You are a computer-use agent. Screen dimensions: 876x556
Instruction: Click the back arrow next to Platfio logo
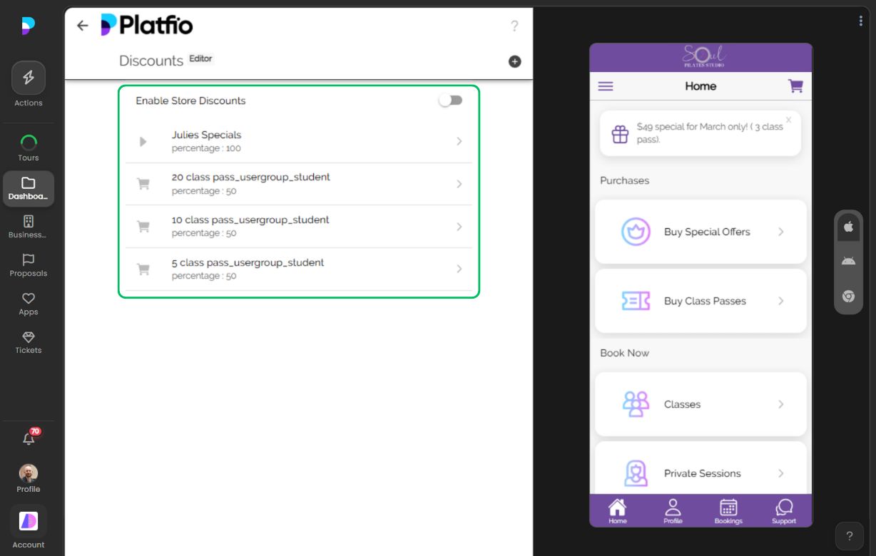(83, 26)
